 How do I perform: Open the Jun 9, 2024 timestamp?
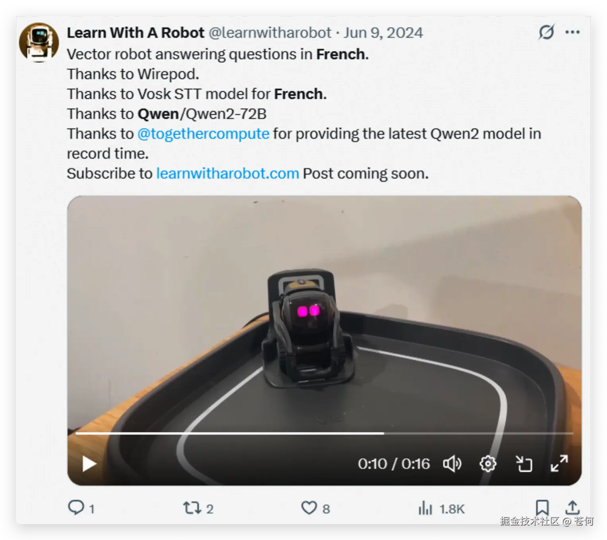point(383,33)
